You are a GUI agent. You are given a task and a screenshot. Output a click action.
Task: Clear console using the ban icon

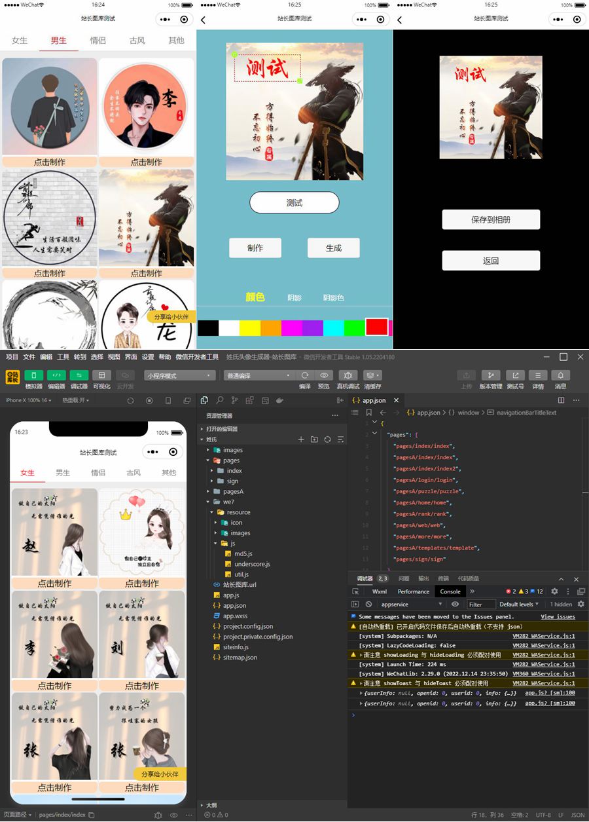point(368,605)
